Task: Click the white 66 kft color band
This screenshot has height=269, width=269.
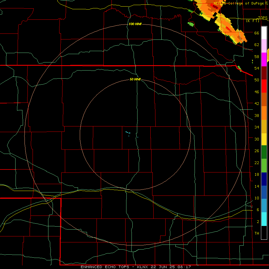Action: (x=264, y=33)
